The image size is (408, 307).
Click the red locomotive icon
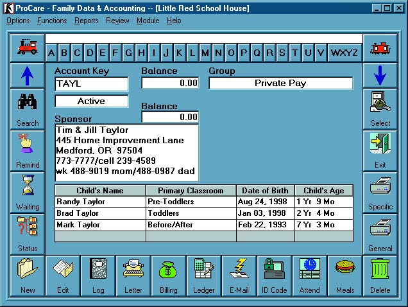pos(28,48)
